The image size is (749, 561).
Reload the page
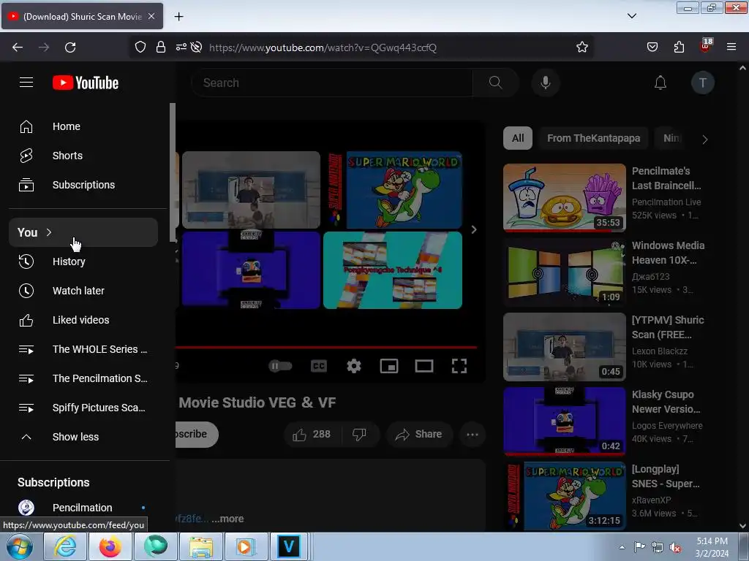click(x=70, y=47)
